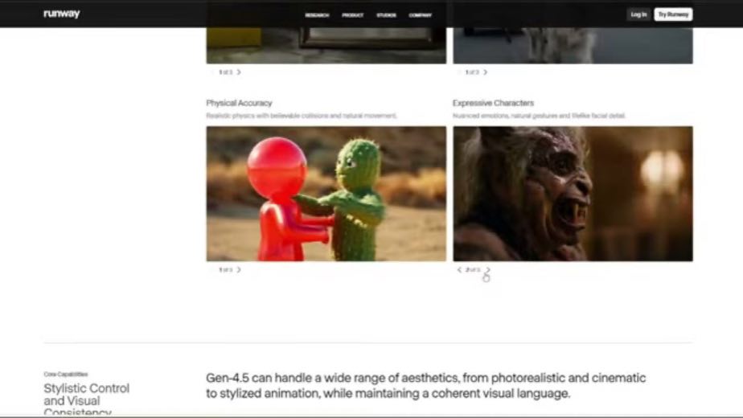Click the Stylistic Control and Visual Consistency heading
Screen dimensions: 743x418
86,400
